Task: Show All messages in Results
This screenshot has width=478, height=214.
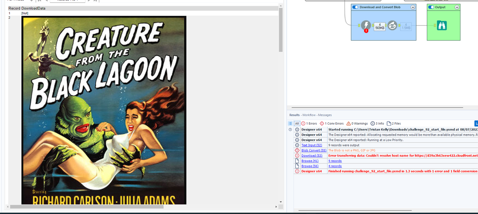Action: (x=297, y=124)
